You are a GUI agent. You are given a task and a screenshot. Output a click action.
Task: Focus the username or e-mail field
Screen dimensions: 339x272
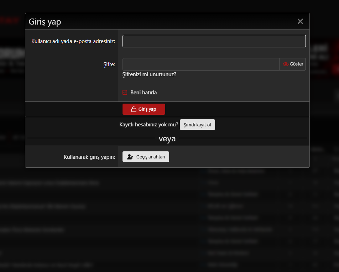214,41
